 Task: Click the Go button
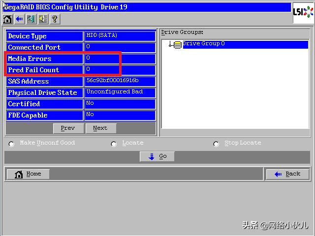pos(157,156)
